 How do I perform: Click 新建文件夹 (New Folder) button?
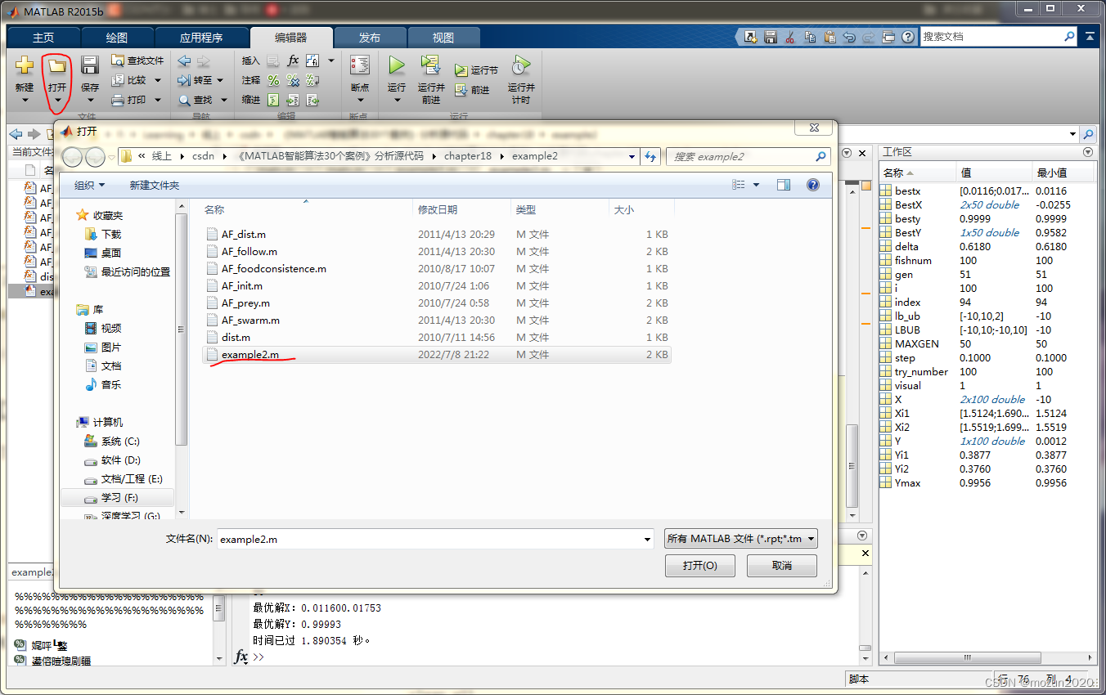tap(154, 186)
